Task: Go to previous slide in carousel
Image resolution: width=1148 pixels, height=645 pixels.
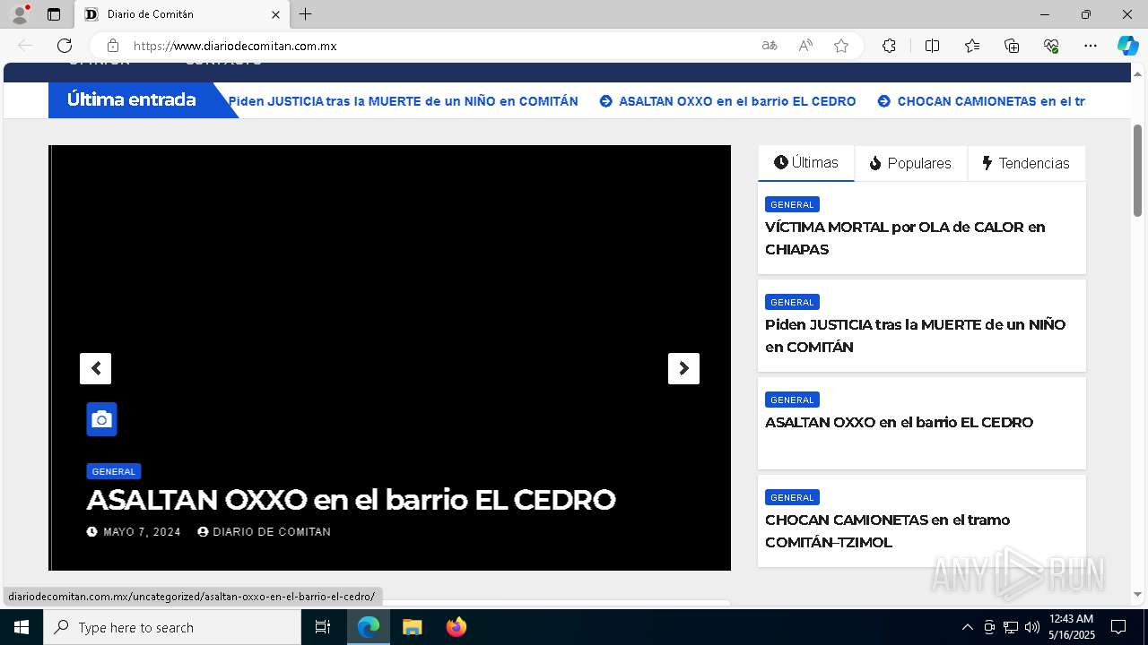Action: [95, 368]
